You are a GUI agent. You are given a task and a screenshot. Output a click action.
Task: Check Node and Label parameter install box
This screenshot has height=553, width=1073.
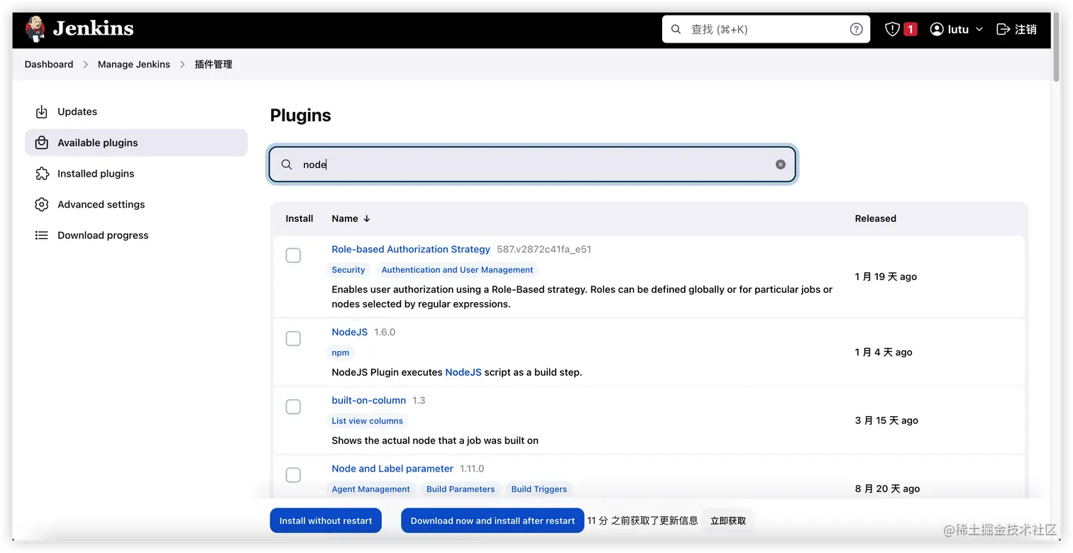click(293, 475)
